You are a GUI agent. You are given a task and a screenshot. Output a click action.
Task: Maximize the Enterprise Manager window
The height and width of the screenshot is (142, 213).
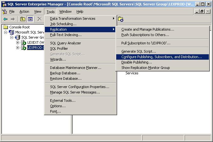click(x=202, y=4)
